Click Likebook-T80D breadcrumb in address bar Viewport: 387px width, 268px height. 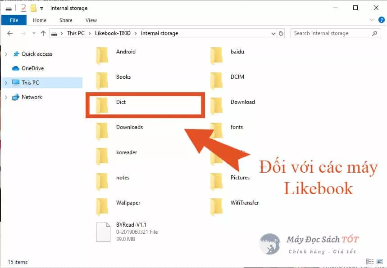113,33
